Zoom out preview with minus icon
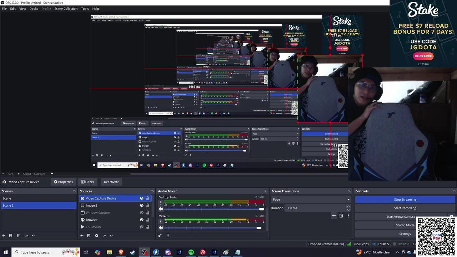Viewport: 457px width, 257px height. click(3, 174)
